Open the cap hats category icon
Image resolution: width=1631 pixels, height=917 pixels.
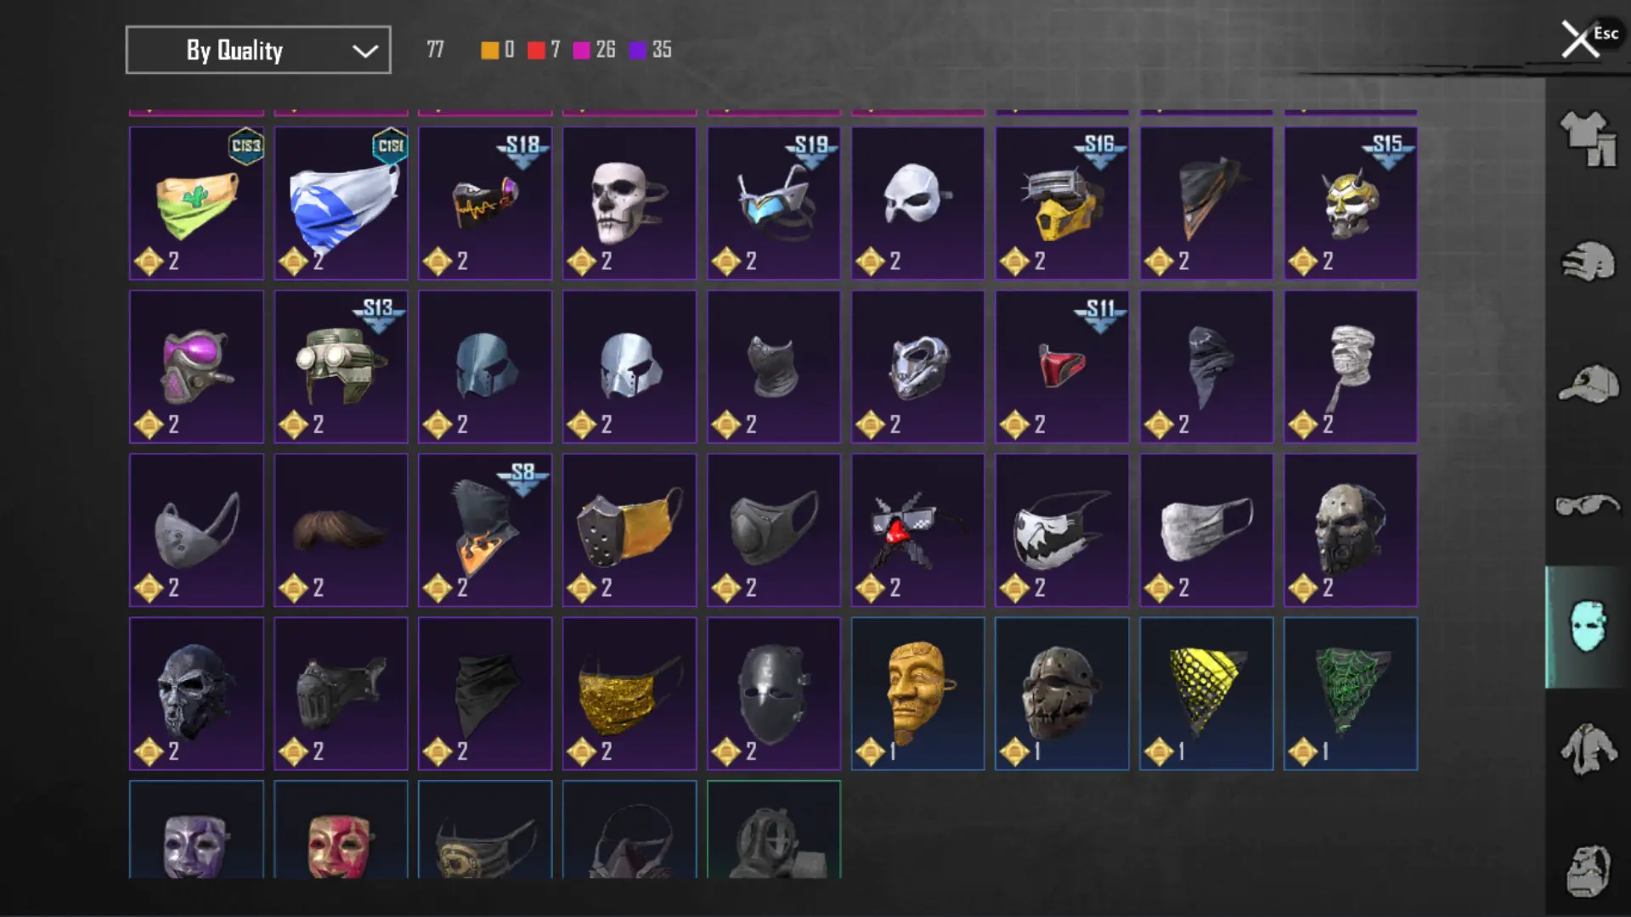[1588, 384]
